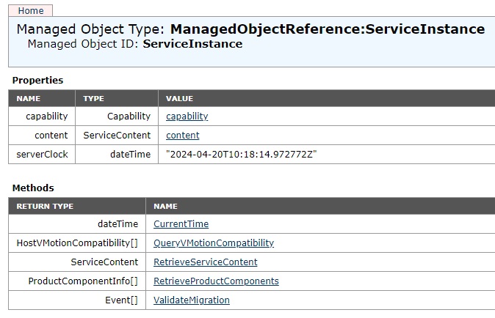Click the VALUE column header

[179, 98]
